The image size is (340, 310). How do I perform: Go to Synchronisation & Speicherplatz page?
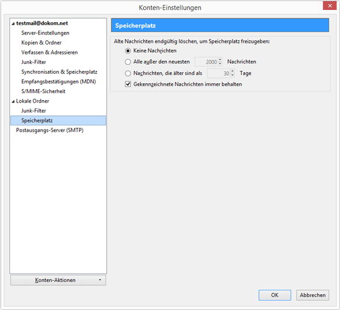tap(59, 72)
